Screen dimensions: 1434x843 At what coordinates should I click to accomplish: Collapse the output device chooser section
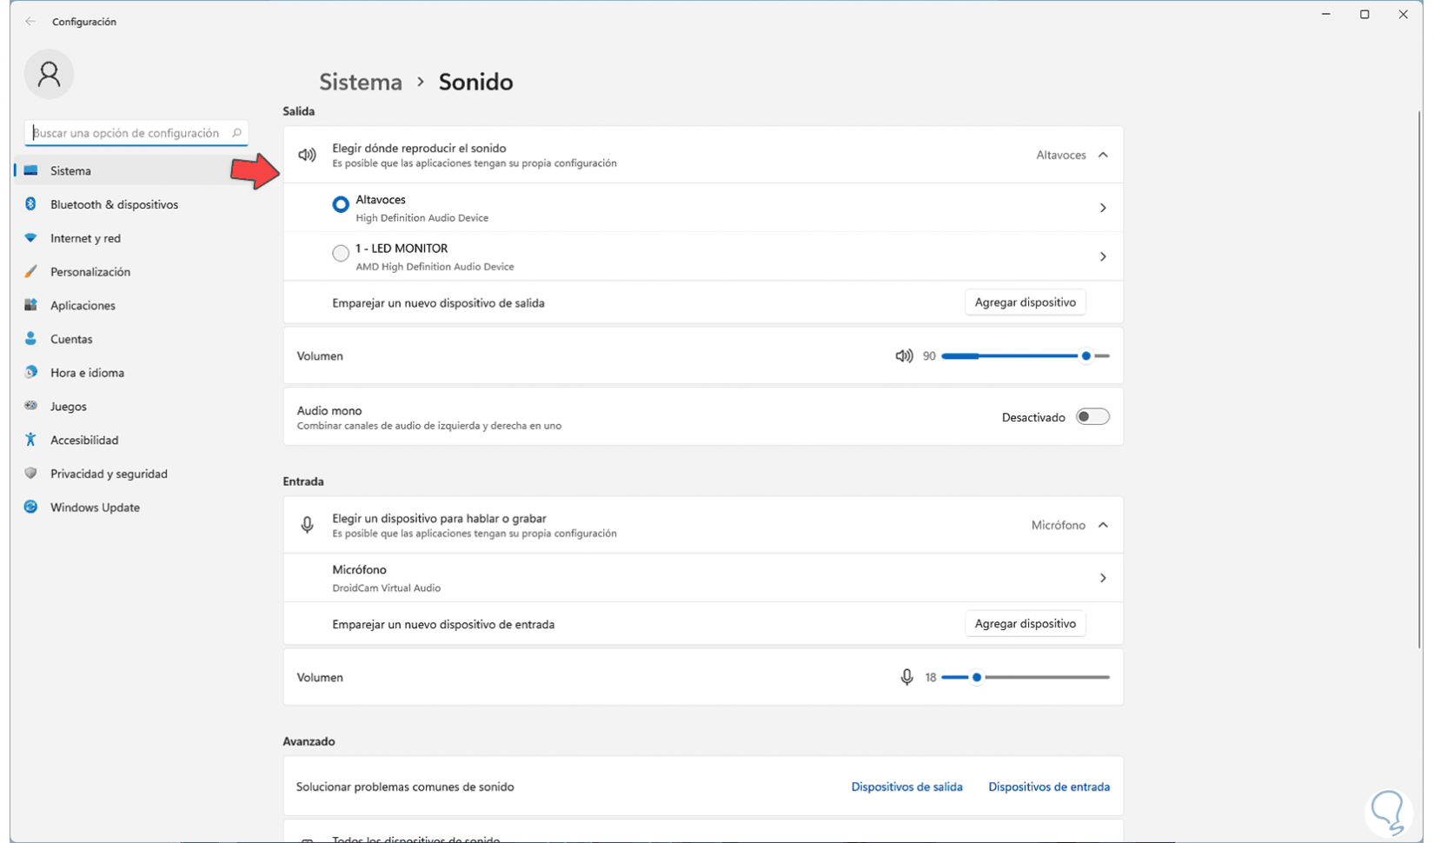[1103, 155]
